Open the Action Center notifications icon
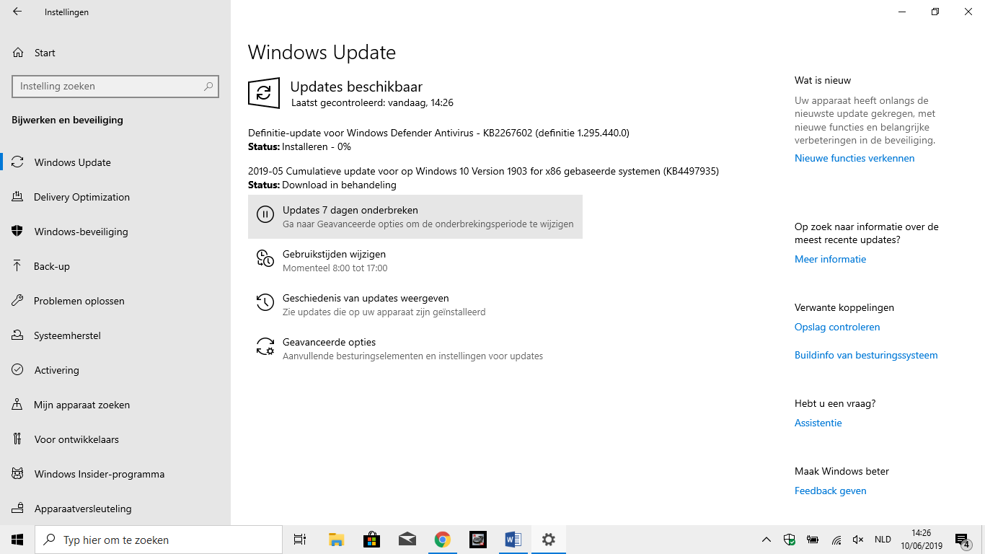985x554 pixels. 962,540
